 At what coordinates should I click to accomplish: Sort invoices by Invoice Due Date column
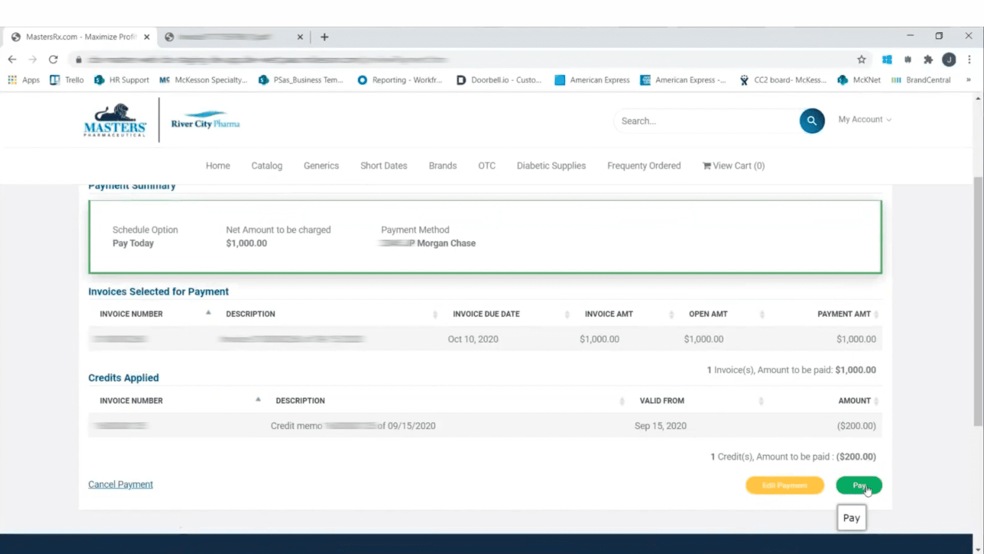(486, 314)
